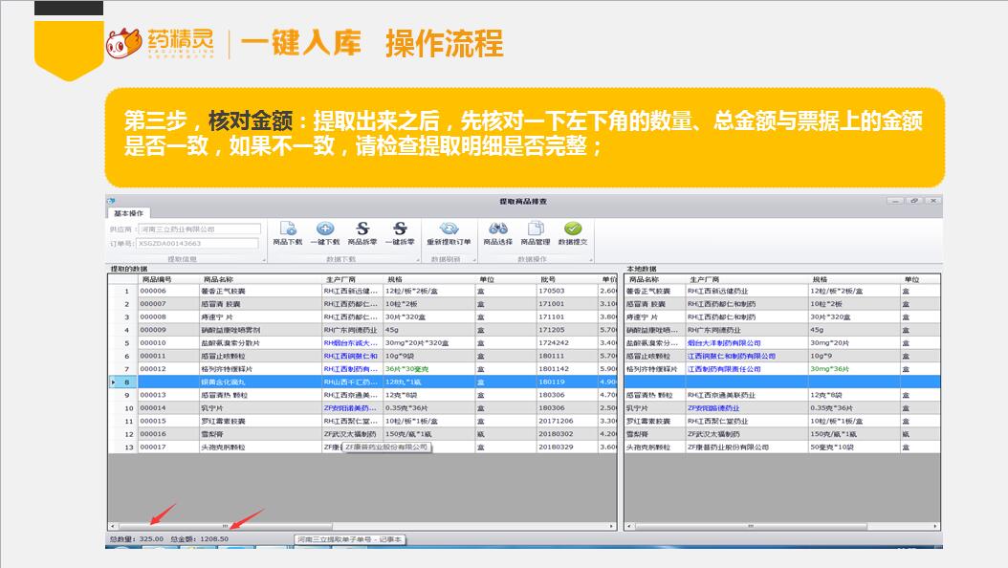Open 商品管理 document icon

click(536, 229)
